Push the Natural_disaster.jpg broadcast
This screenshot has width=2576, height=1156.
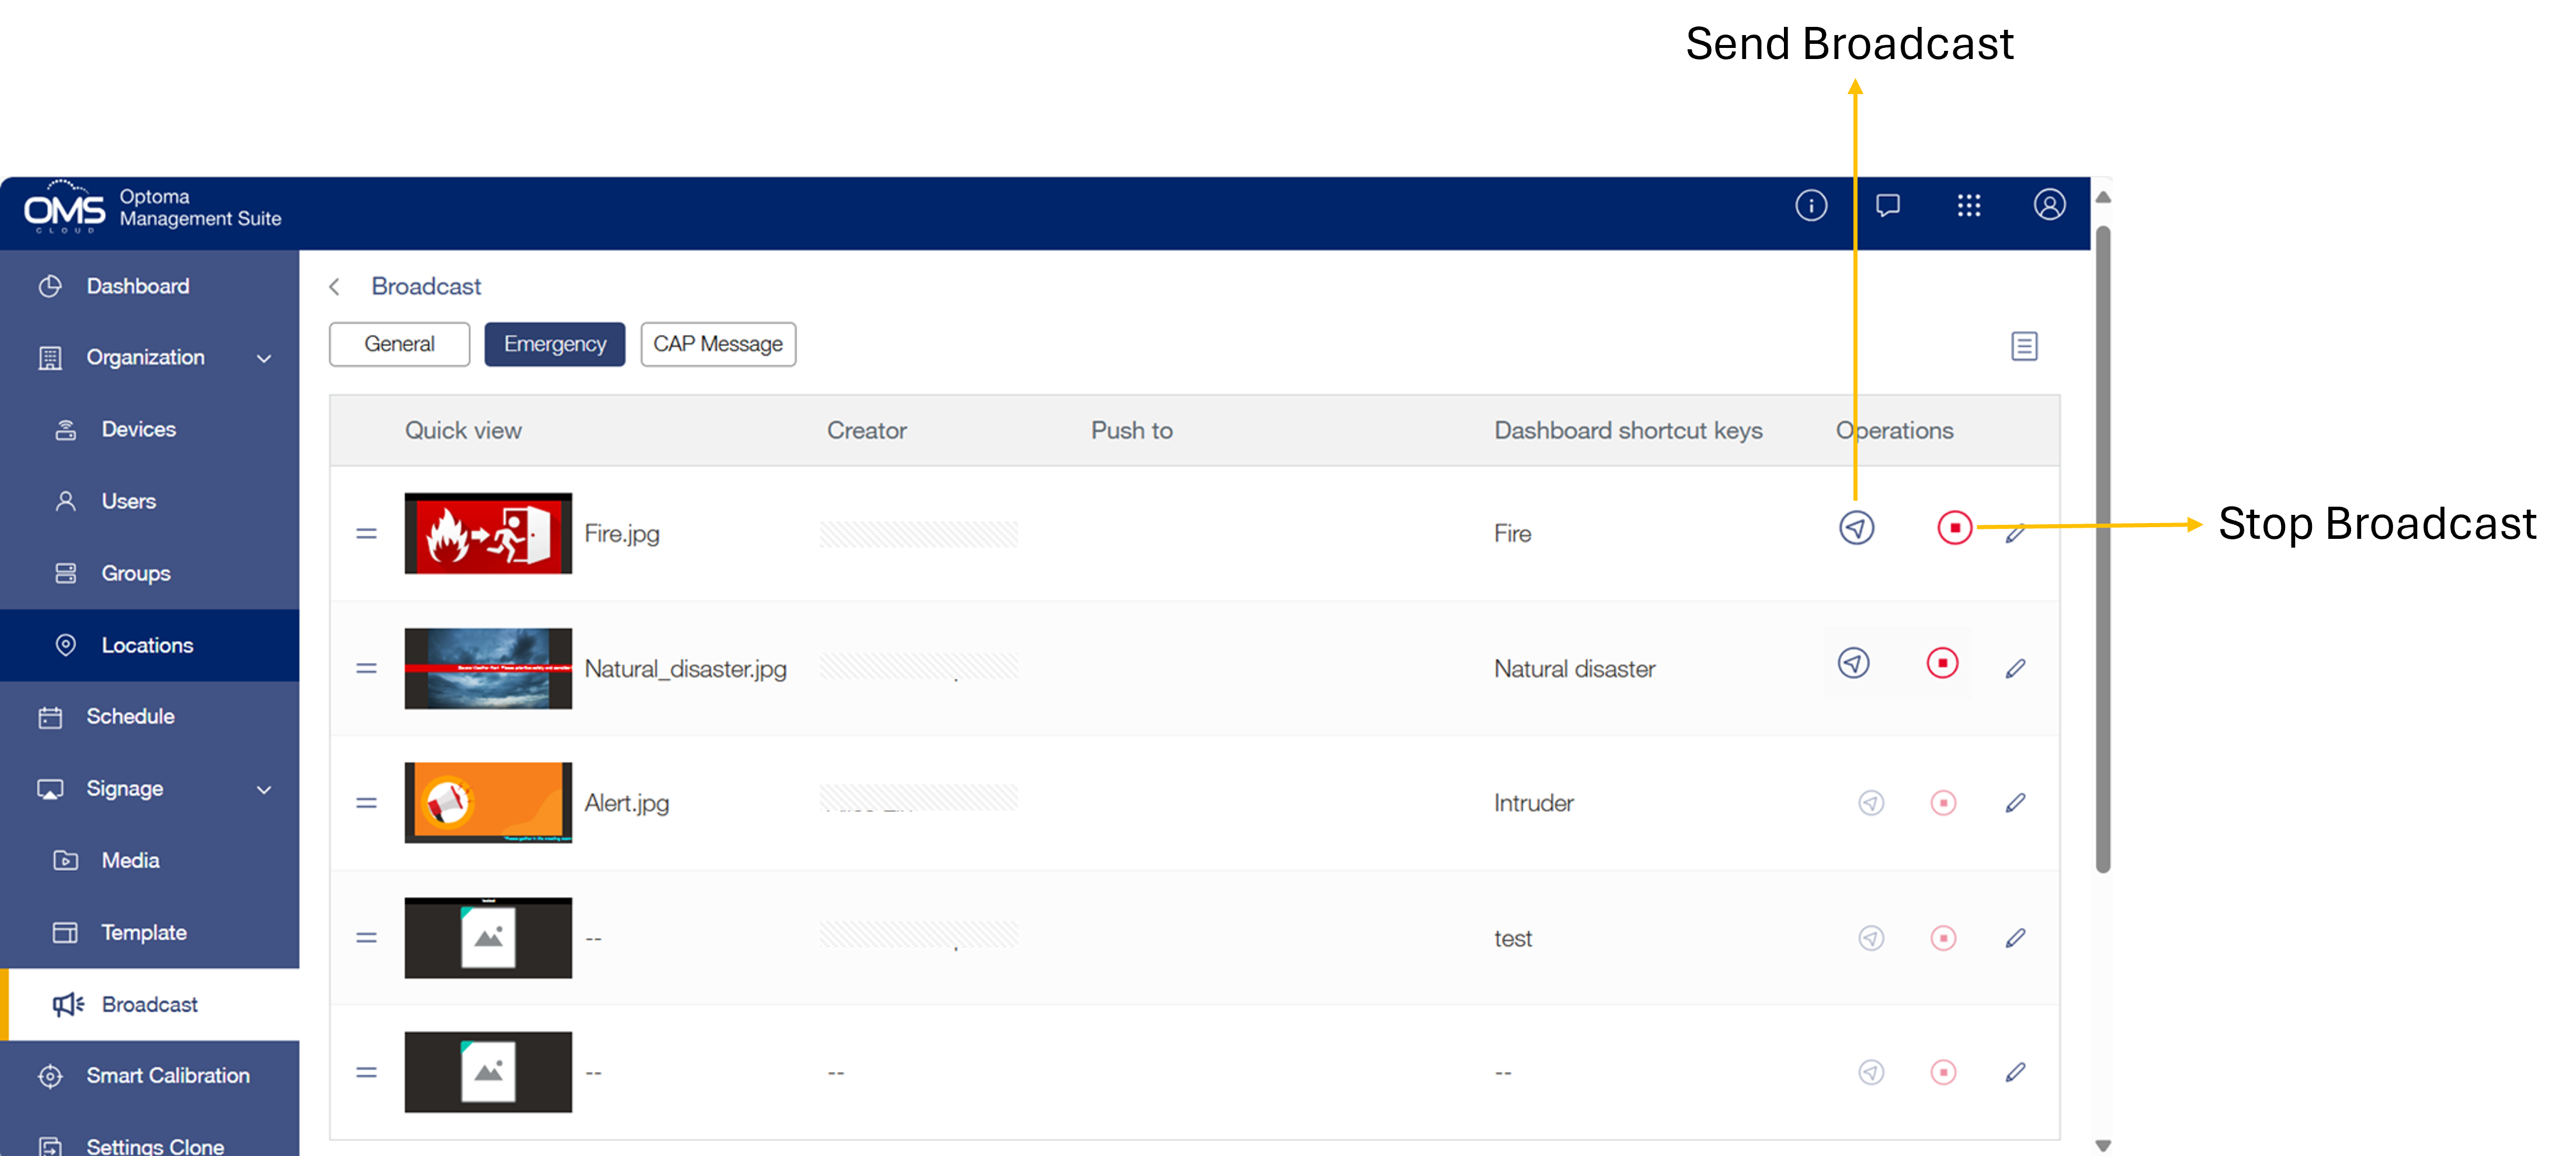tap(1855, 663)
